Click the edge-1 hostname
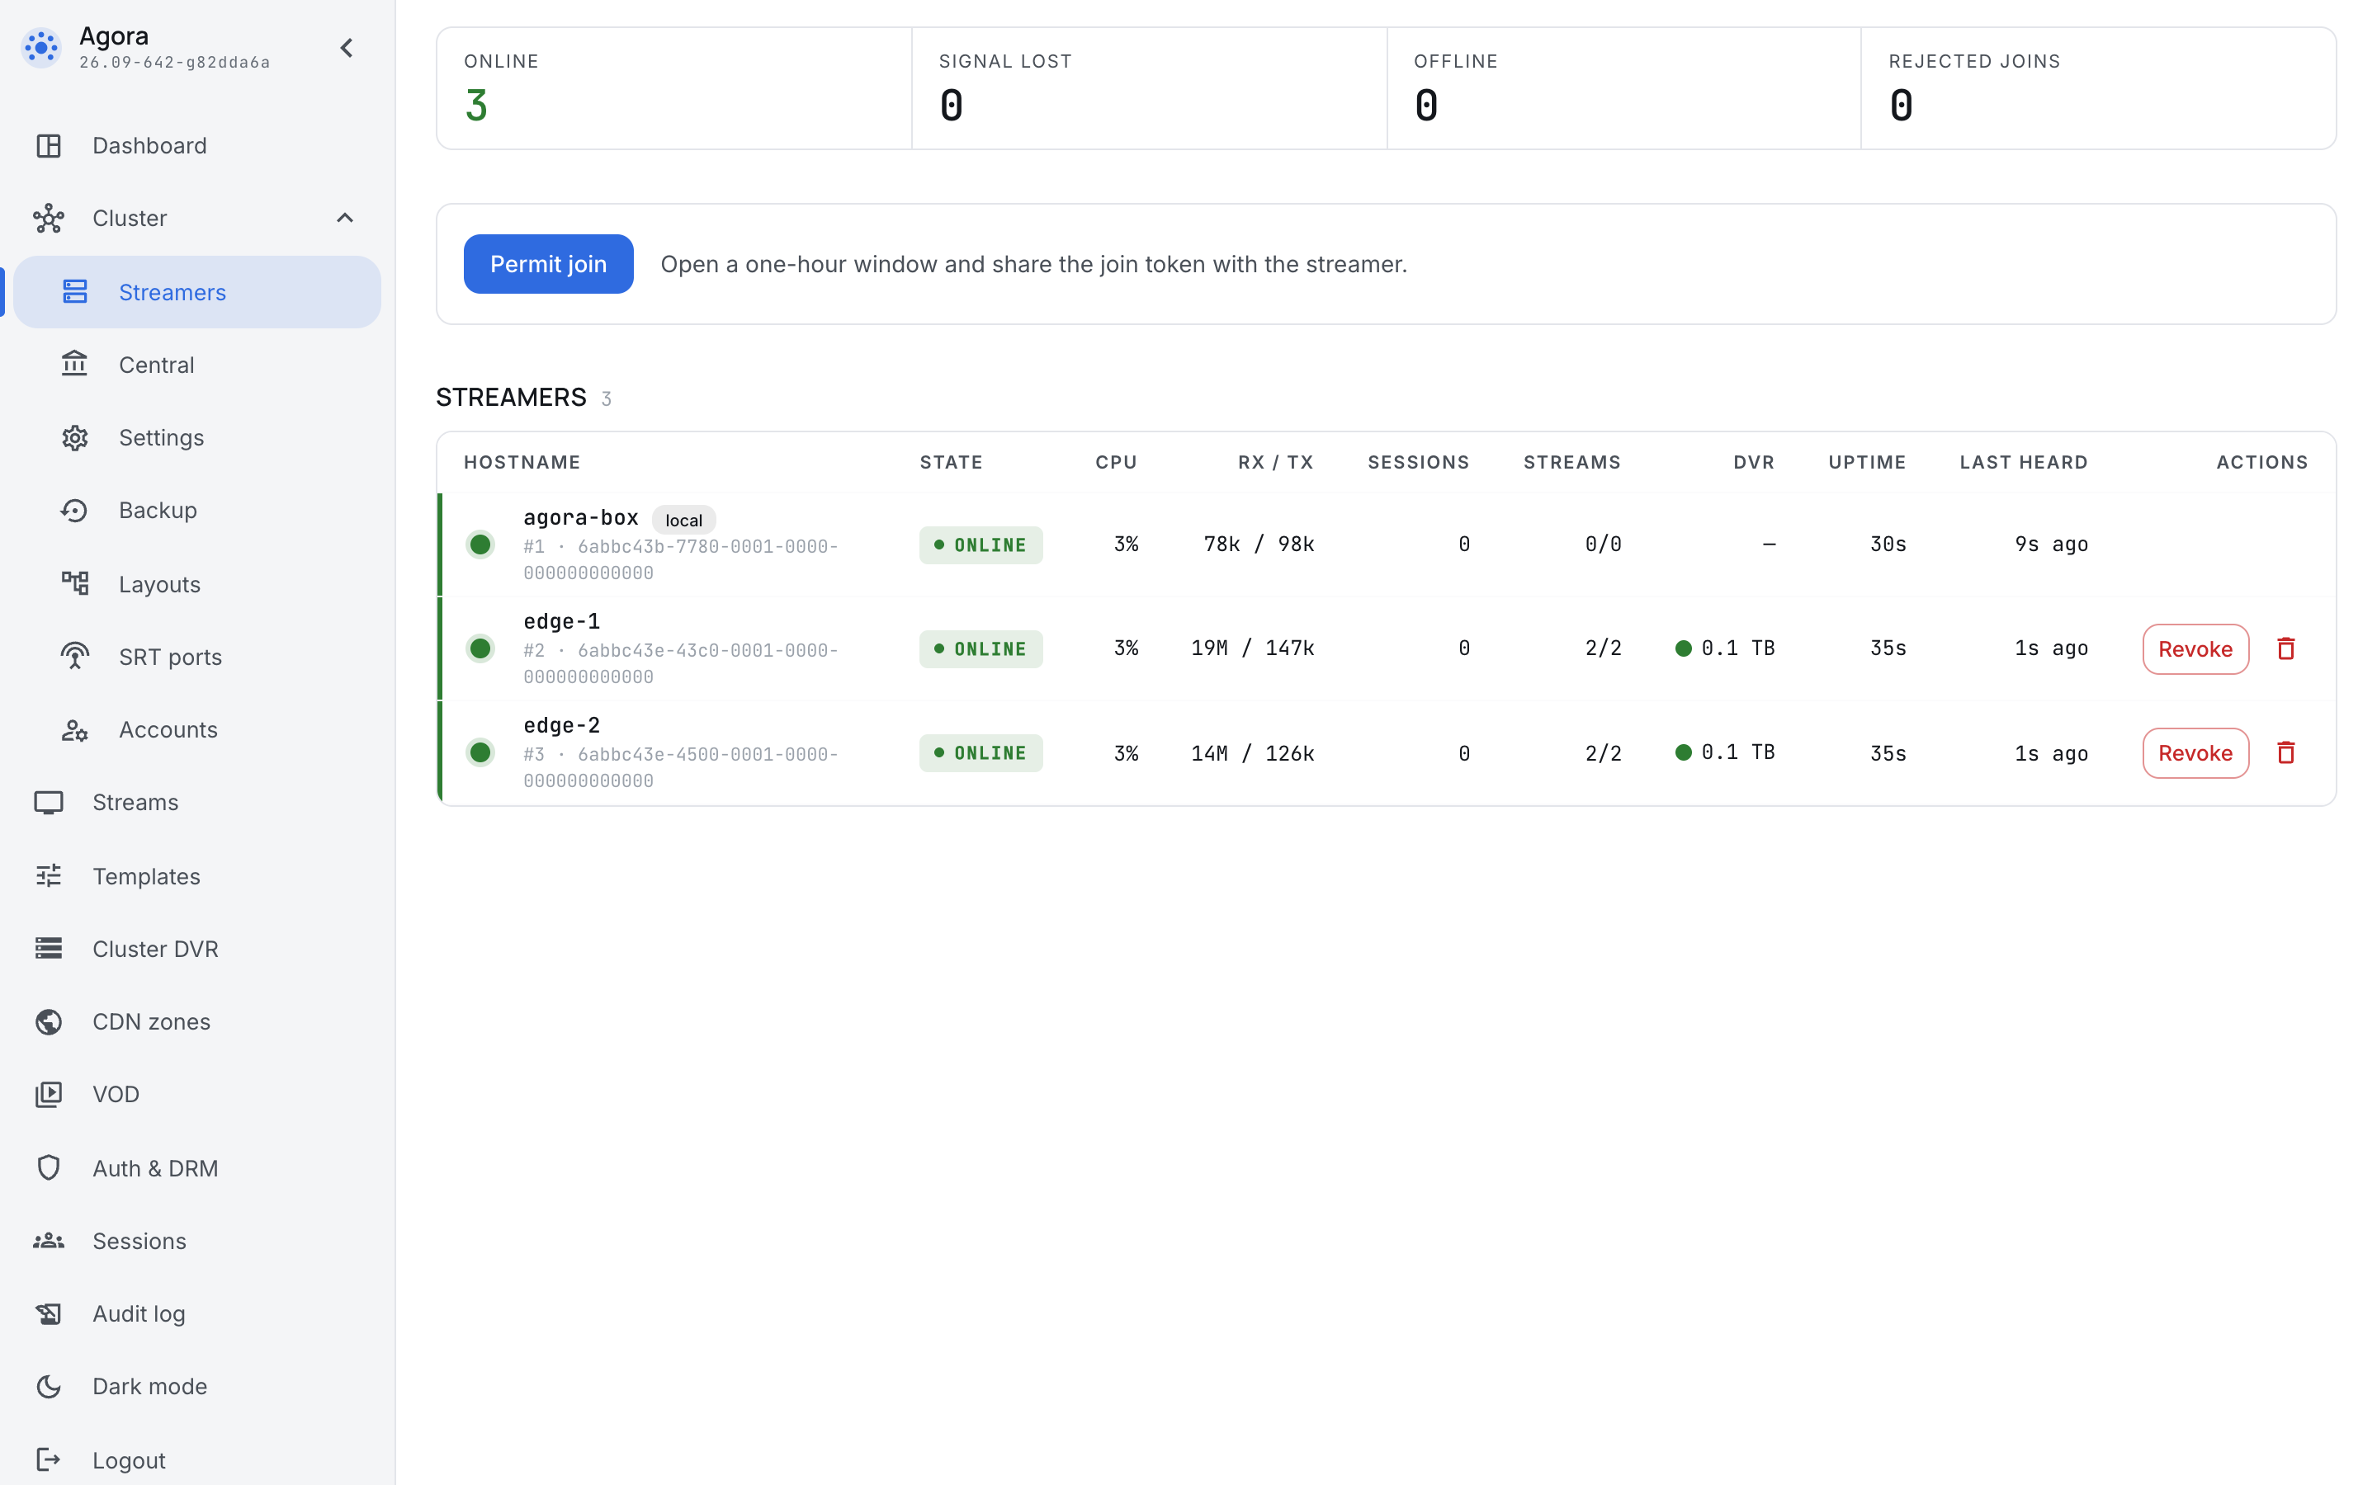Image resolution: width=2377 pixels, height=1485 pixels. (562, 620)
